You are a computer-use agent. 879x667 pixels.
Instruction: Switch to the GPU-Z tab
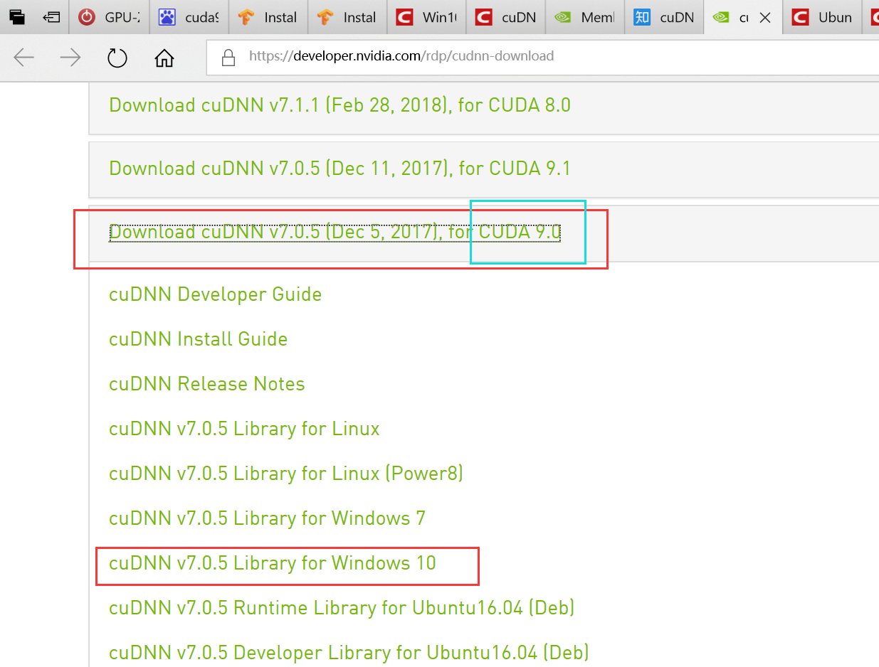[x=110, y=17]
